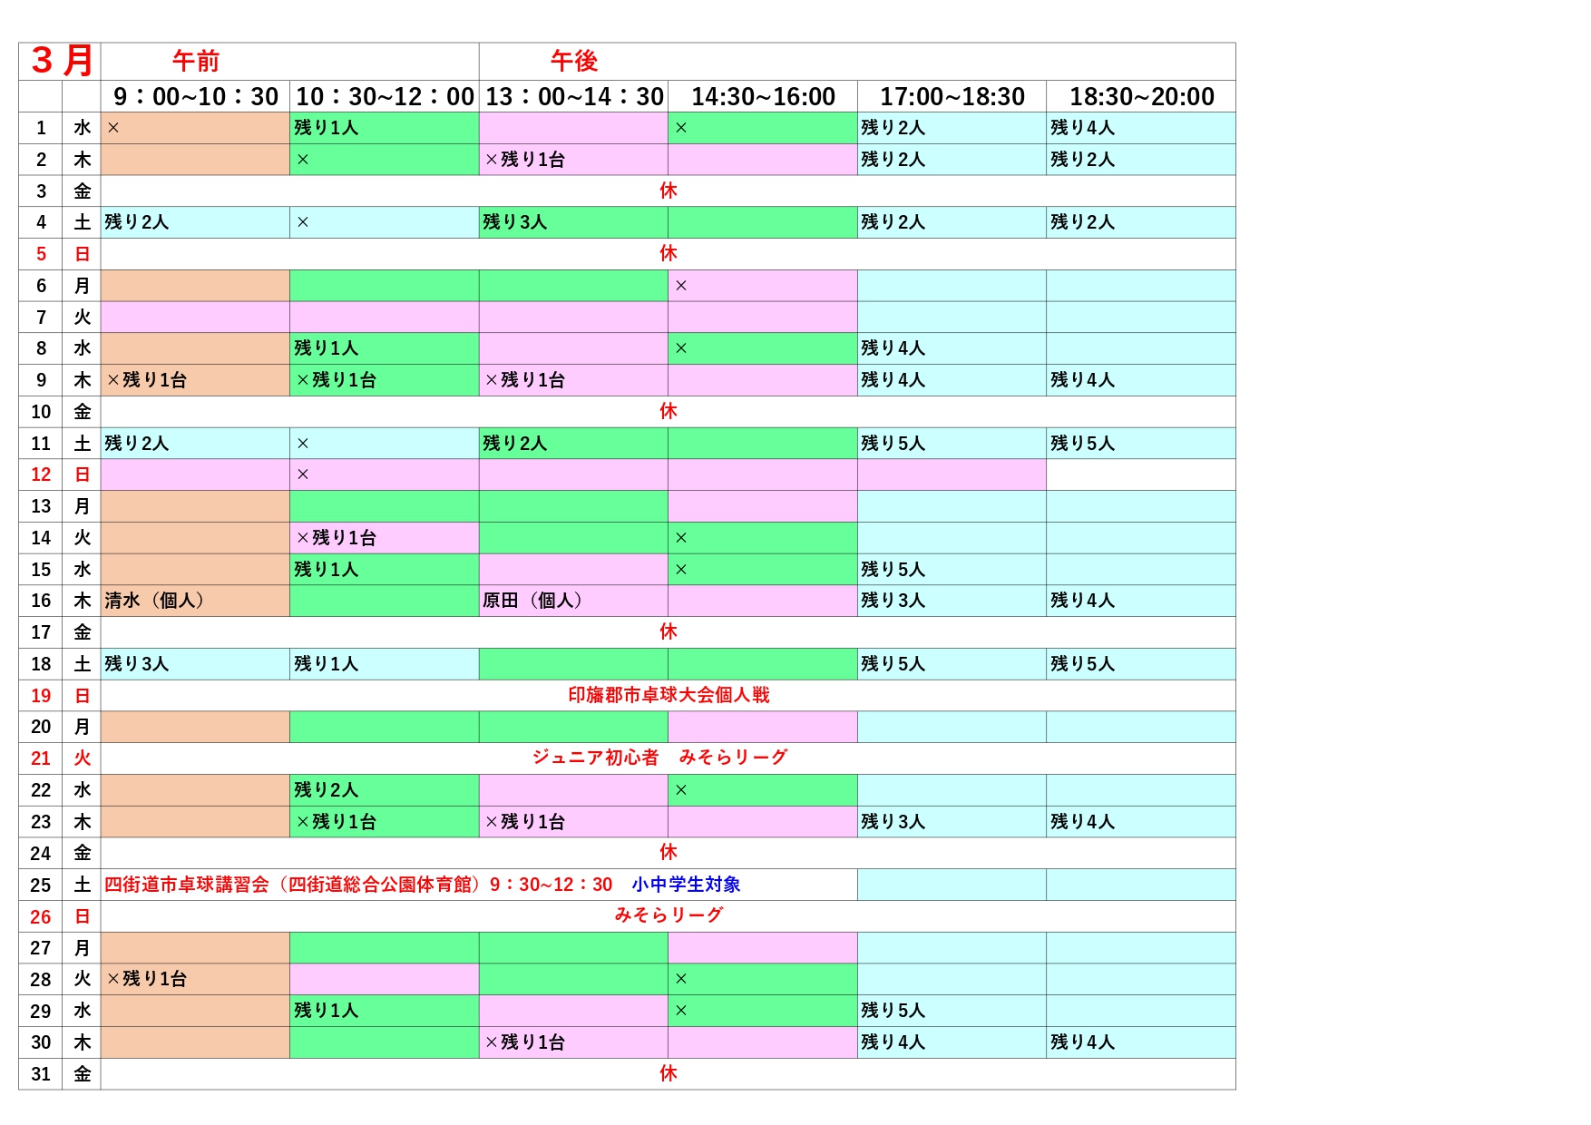
Task: Select the red date number 12
Action: click(41, 474)
